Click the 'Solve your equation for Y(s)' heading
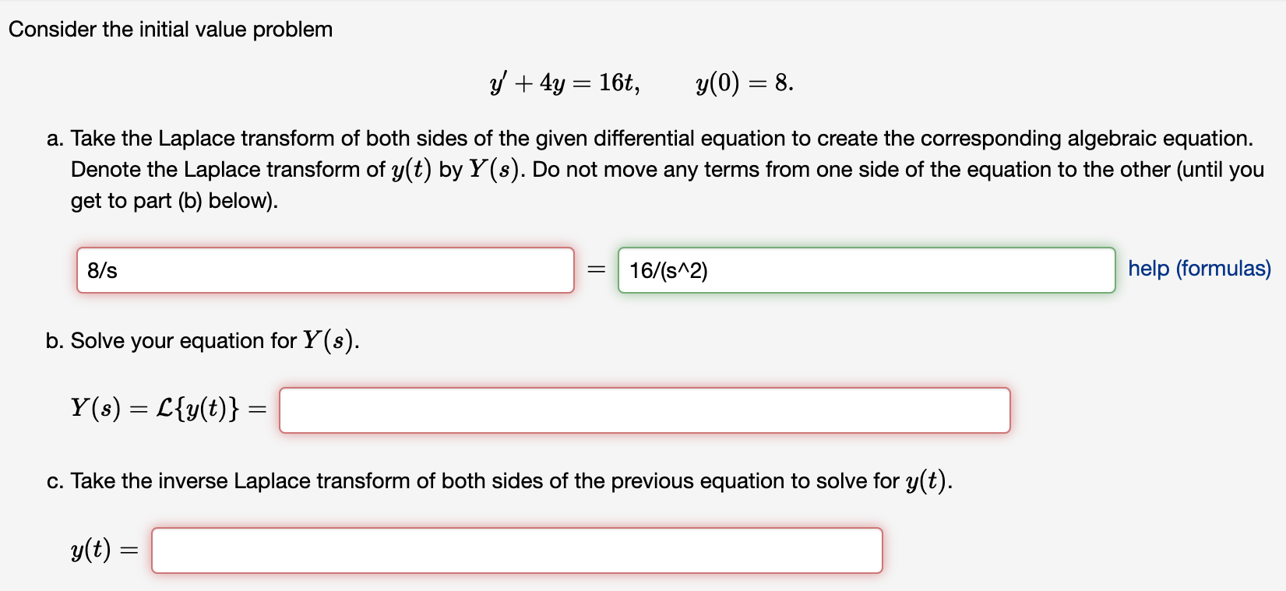This screenshot has width=1286, height=591. coord(201,340)
